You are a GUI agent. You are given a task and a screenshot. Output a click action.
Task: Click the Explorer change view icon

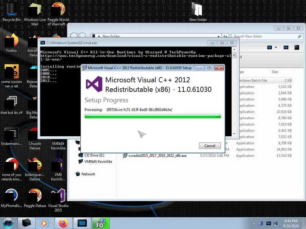(x=270, y=47)
